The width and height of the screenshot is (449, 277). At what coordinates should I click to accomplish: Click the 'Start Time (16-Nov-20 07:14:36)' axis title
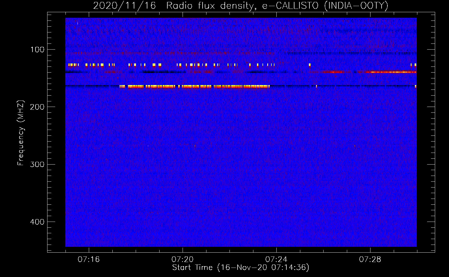(x=241, y=268)
